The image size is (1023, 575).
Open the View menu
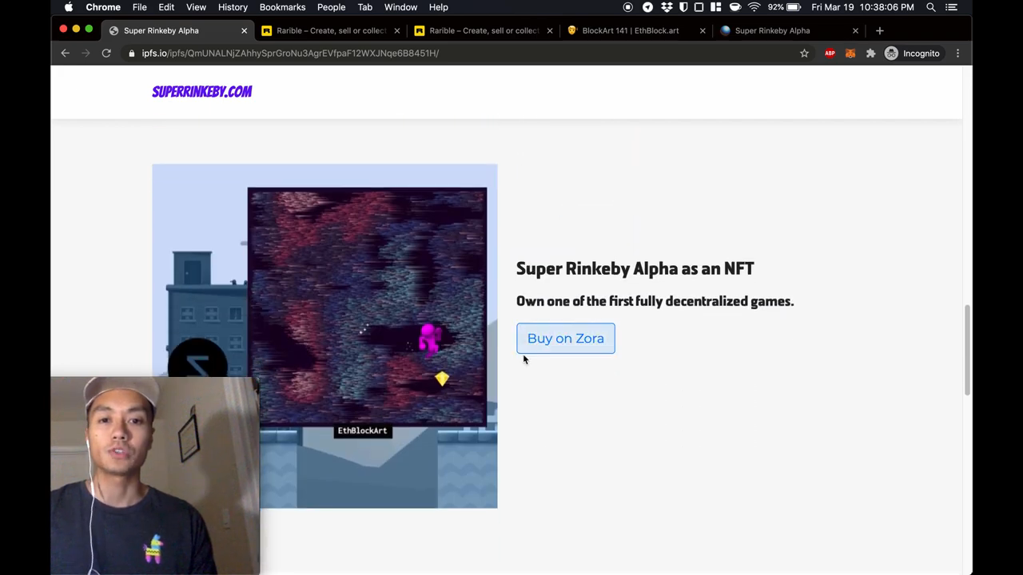click(196, 7)
